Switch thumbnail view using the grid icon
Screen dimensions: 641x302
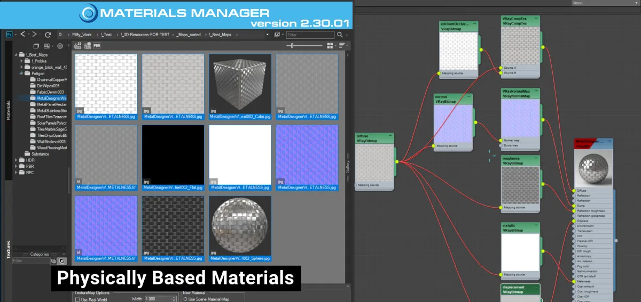[x=330, y=46]
